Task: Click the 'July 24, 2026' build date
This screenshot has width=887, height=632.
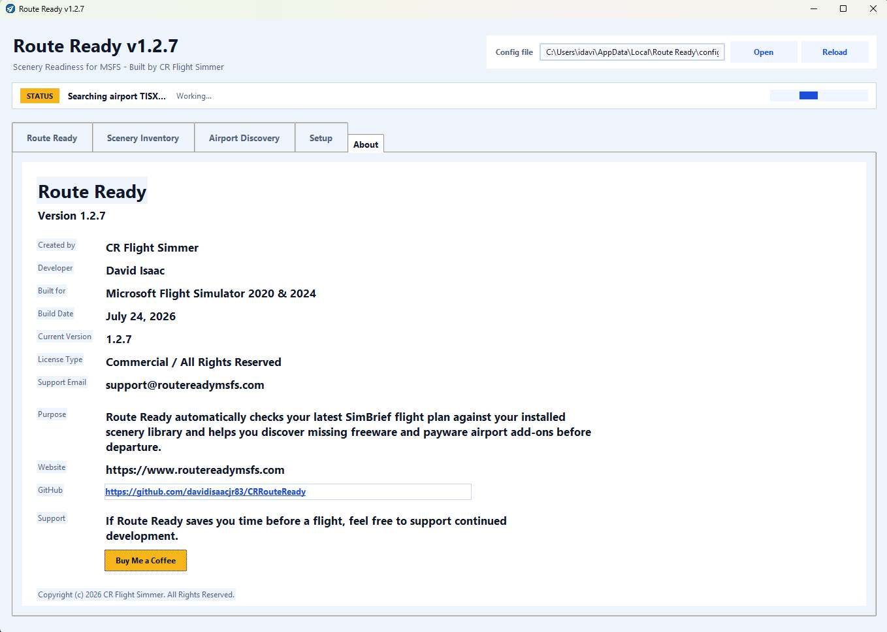Action: point(141,316)
